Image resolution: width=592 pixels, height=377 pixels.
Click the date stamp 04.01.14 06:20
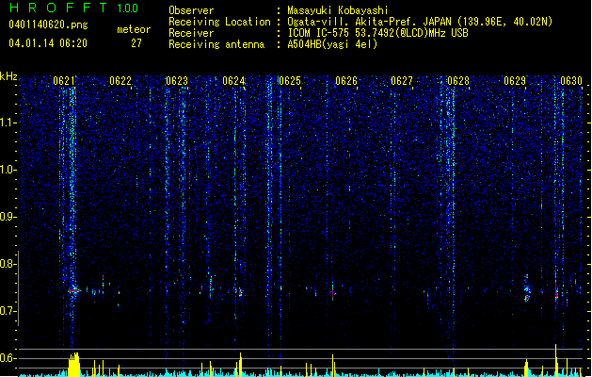tap(48, 43)
